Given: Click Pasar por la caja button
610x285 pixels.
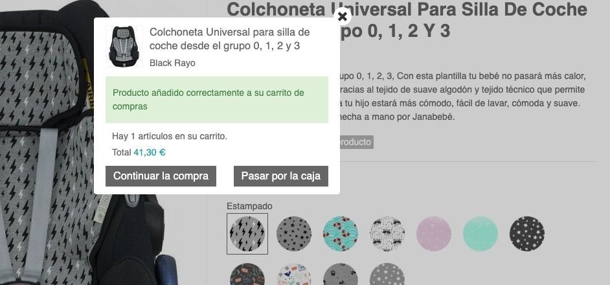Looking at the screenshot, I should [x=281, y=176].
